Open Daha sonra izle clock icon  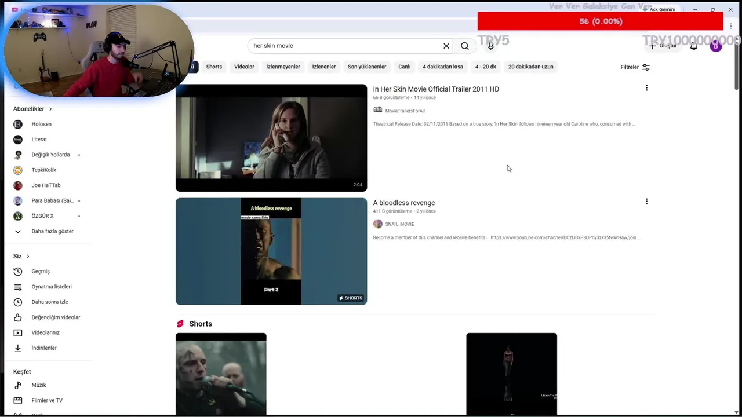tap(18, 302)
